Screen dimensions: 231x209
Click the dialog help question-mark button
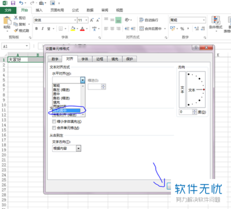(x=196, y=47)
